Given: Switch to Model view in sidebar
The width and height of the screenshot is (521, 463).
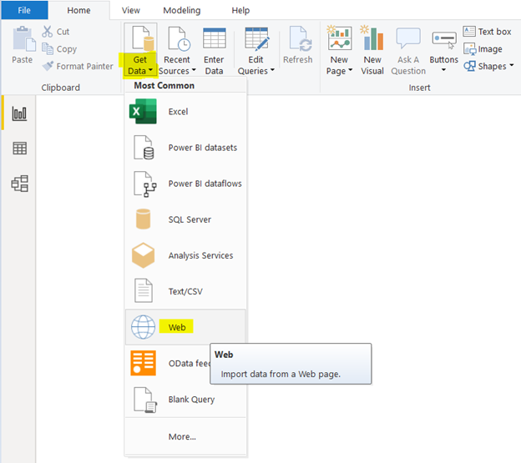Looking at the screenshot, I should (x=19, y=184).
